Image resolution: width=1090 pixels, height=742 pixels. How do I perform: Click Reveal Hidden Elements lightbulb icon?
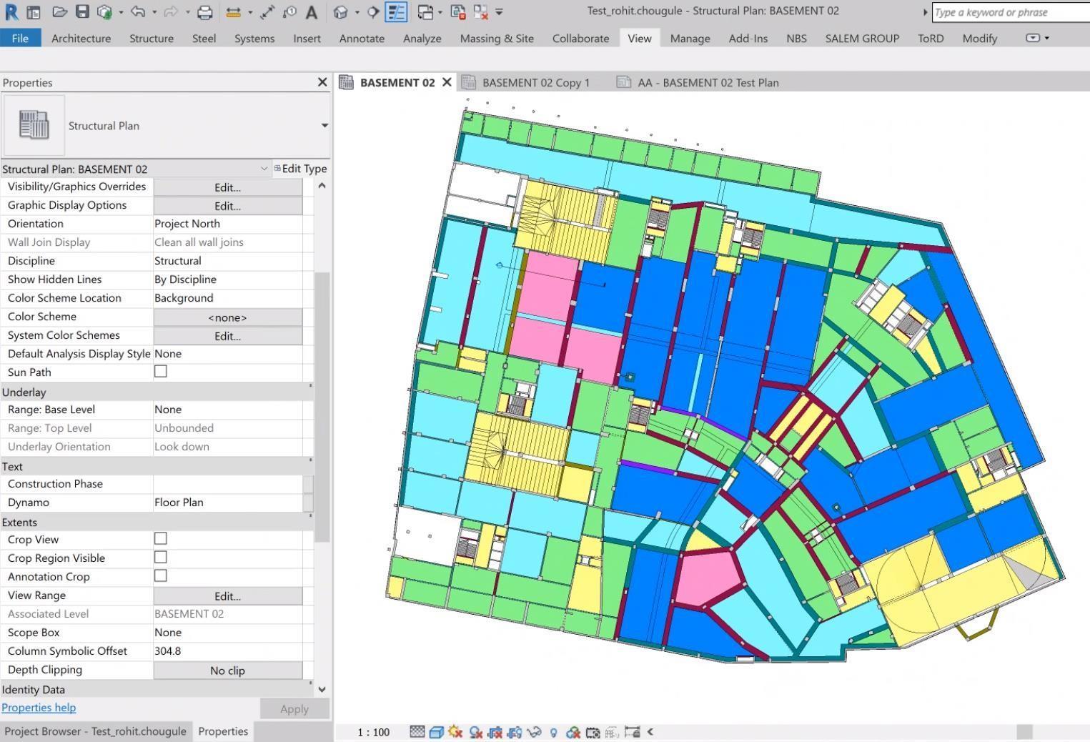click(553, 732)
